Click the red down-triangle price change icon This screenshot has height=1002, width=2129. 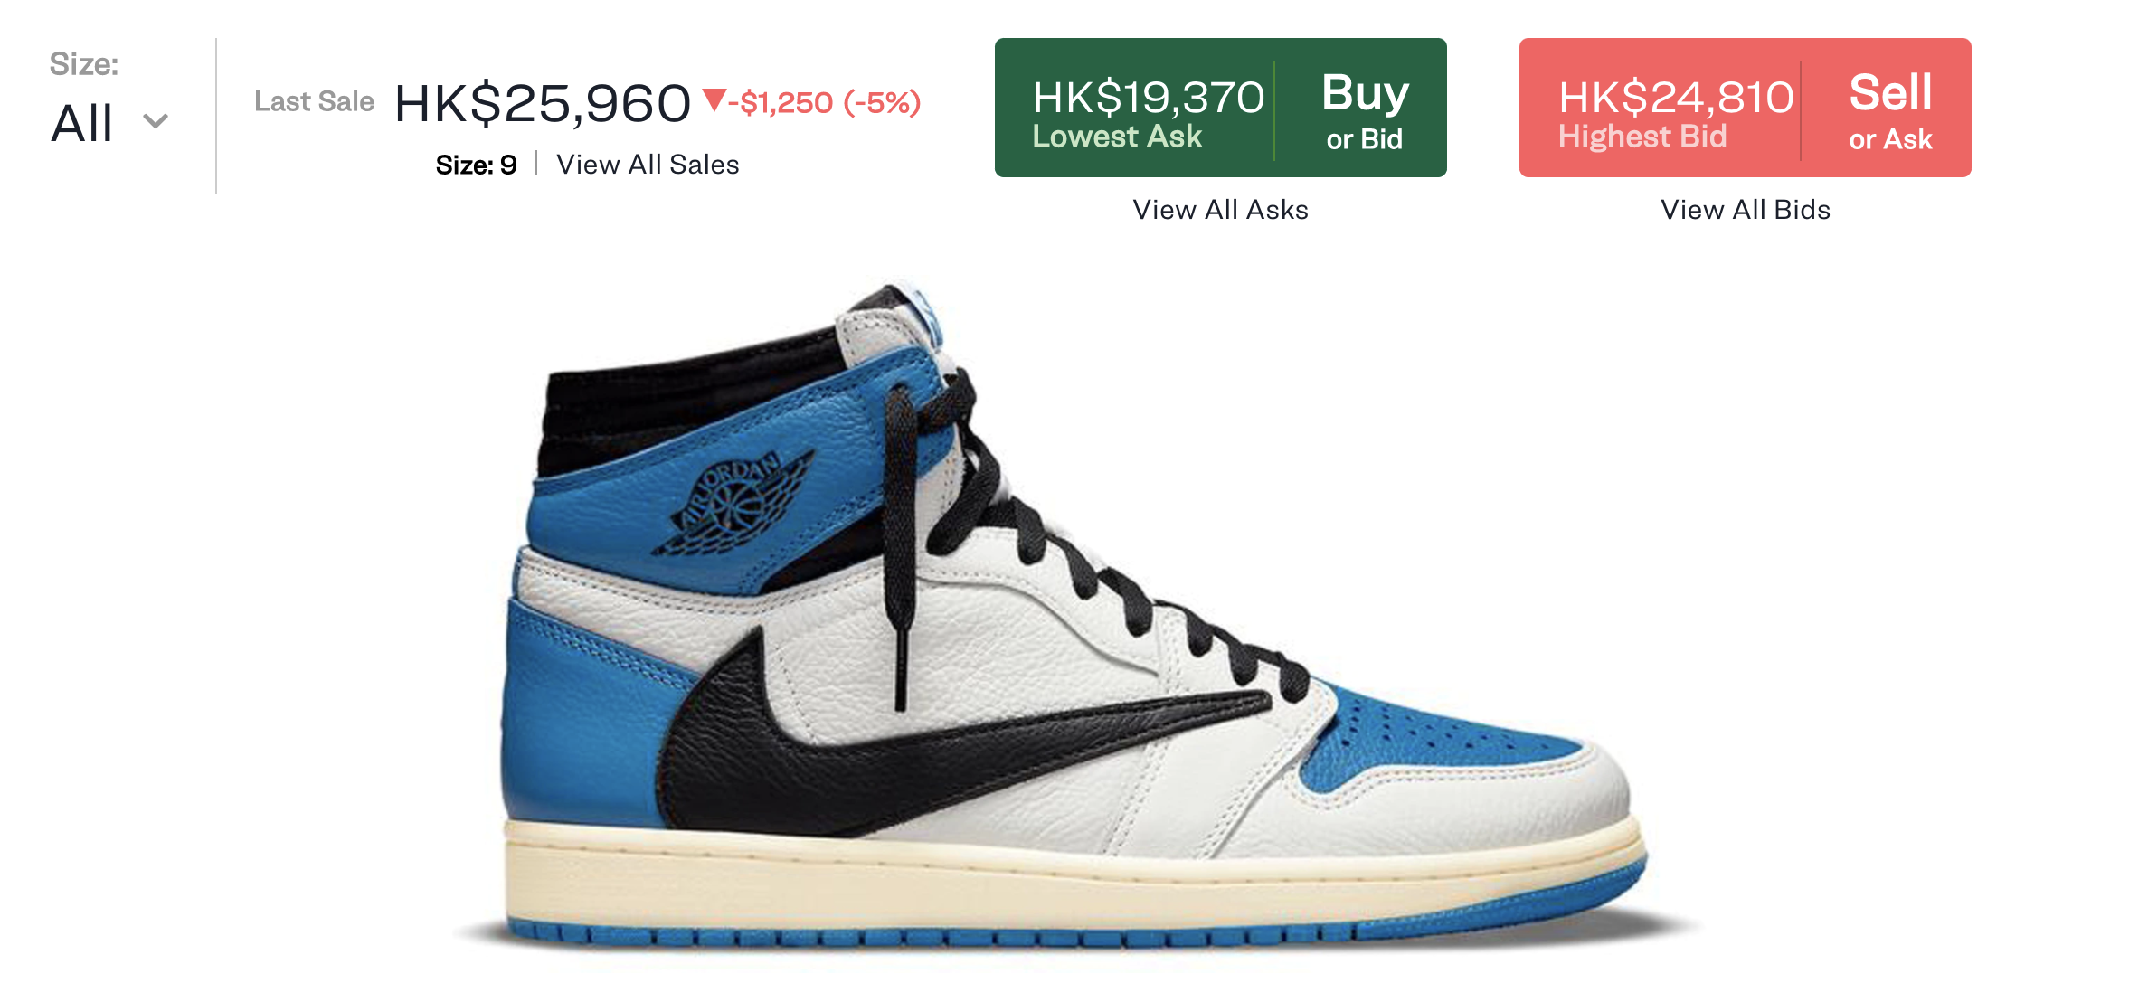(714, 99)
